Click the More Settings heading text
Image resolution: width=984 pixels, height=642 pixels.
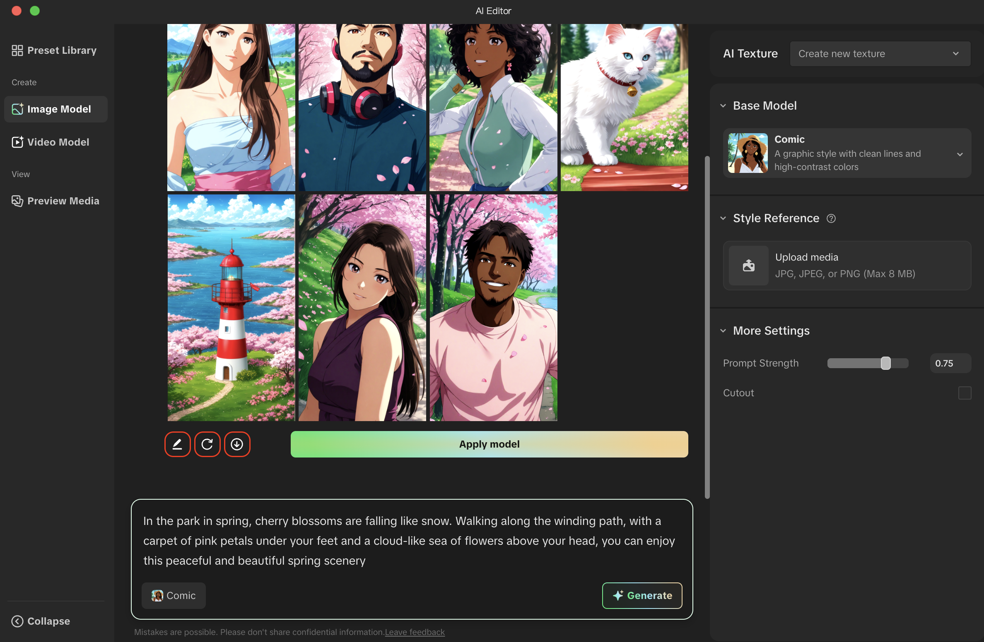[771, 331]
